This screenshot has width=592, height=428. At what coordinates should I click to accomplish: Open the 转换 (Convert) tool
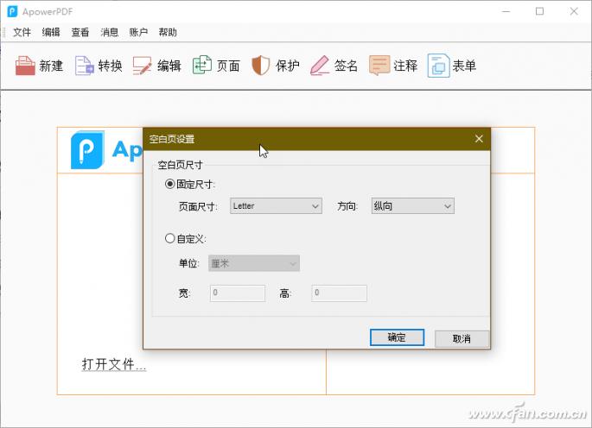(x=85, y=66)
